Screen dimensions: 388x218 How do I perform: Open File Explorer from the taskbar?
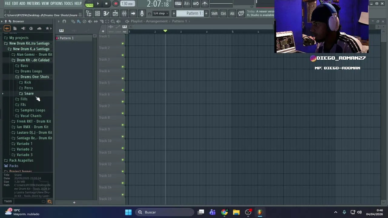click(236, 212)
